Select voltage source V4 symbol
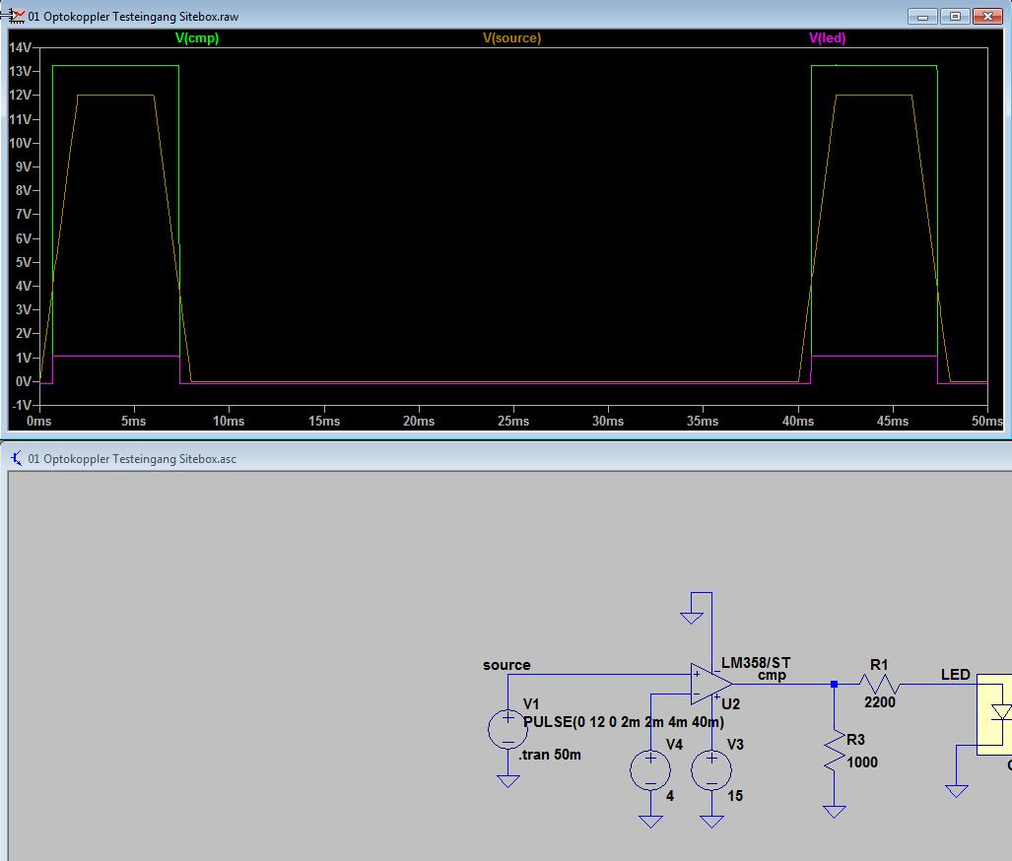 [x=650, y=770]
